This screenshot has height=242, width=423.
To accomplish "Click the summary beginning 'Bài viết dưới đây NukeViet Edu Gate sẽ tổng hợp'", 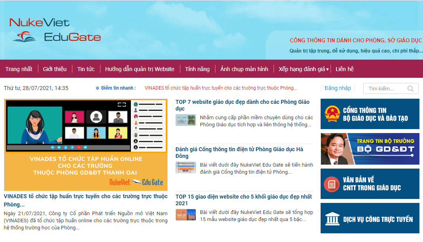I will [256, 216].
